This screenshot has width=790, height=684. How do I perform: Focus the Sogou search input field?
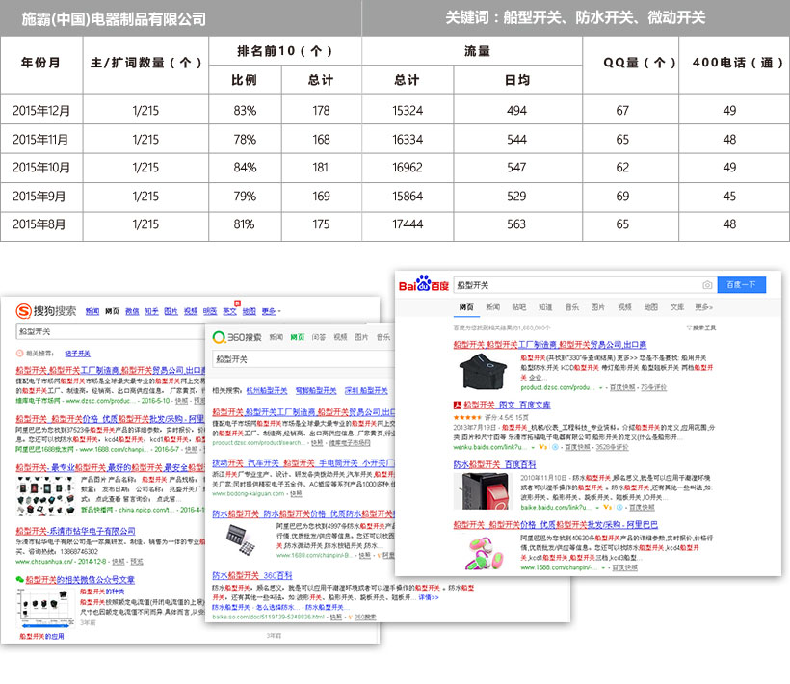[x=111, y=331]
